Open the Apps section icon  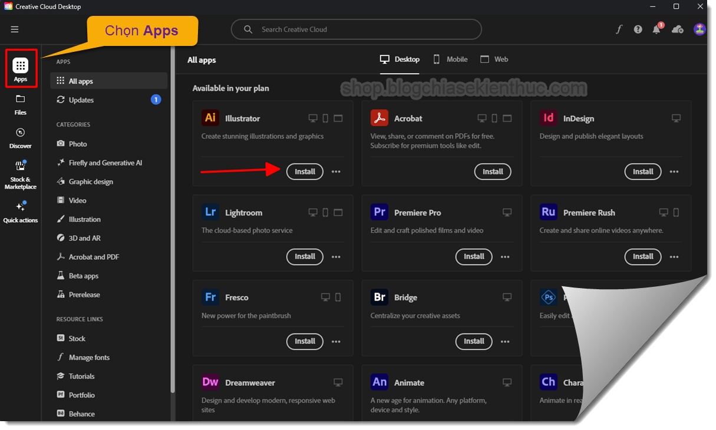[x=21, y=65]
